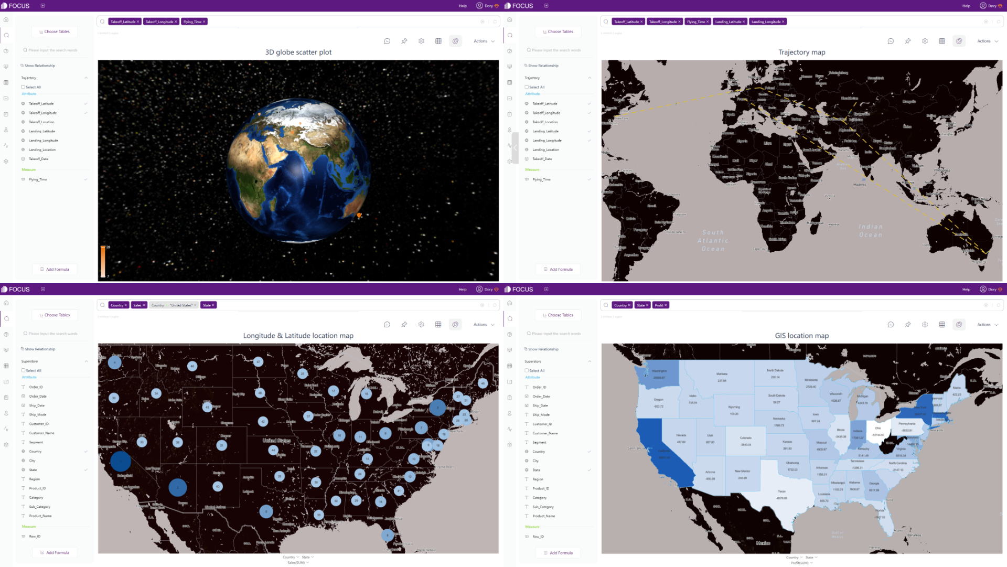
Task: Open help circle icon in 3D globe window sidebar
Action: click(6, 51)
